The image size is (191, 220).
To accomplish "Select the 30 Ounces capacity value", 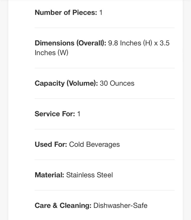I will 117,83.
